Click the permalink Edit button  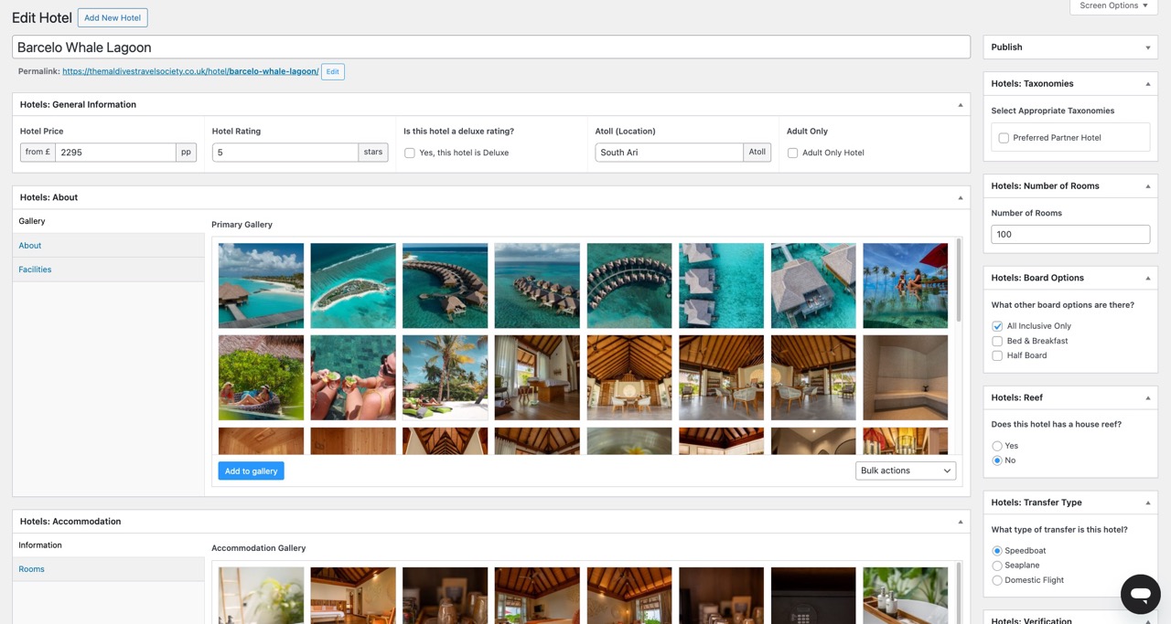coord(333,71)
